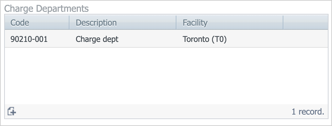This screenshot has height=126, width=332.
Task: Click the word "Toronto" in the Facility column
Action: pyautogui.click(x=196, y=39)
